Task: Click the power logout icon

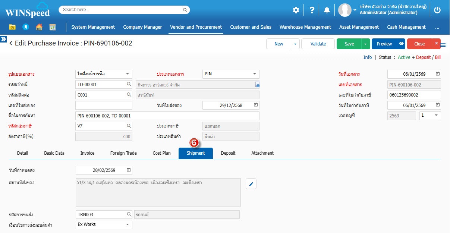Action: (437, 10)
